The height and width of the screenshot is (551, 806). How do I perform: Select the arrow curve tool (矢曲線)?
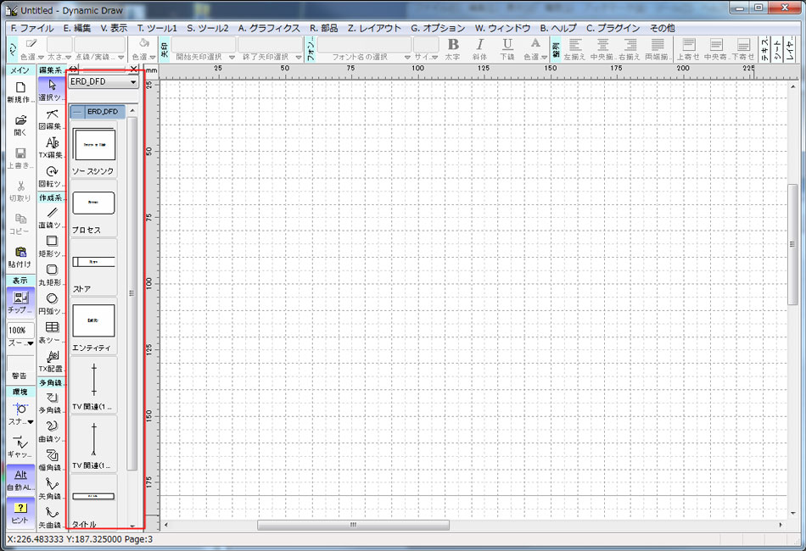pyautogui.click(x=52, y=518)
